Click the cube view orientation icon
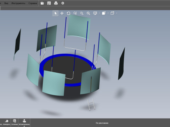The height and width of the screenshot is (127, 170). (x=112, y=13)
